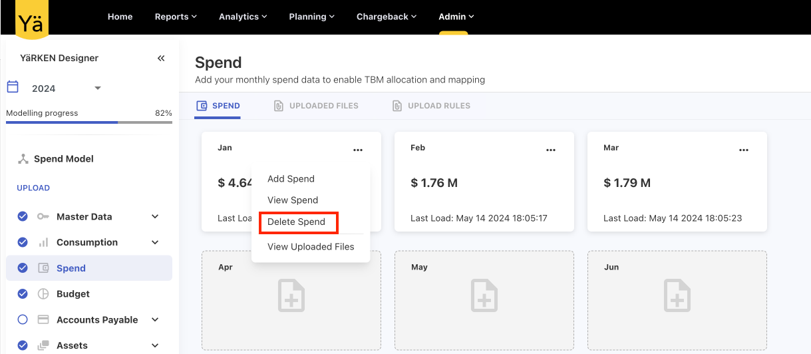The width and height of the screenshot is (811, 354).
Task: Toggle the Master Data check circle
Action: point(23,216)
